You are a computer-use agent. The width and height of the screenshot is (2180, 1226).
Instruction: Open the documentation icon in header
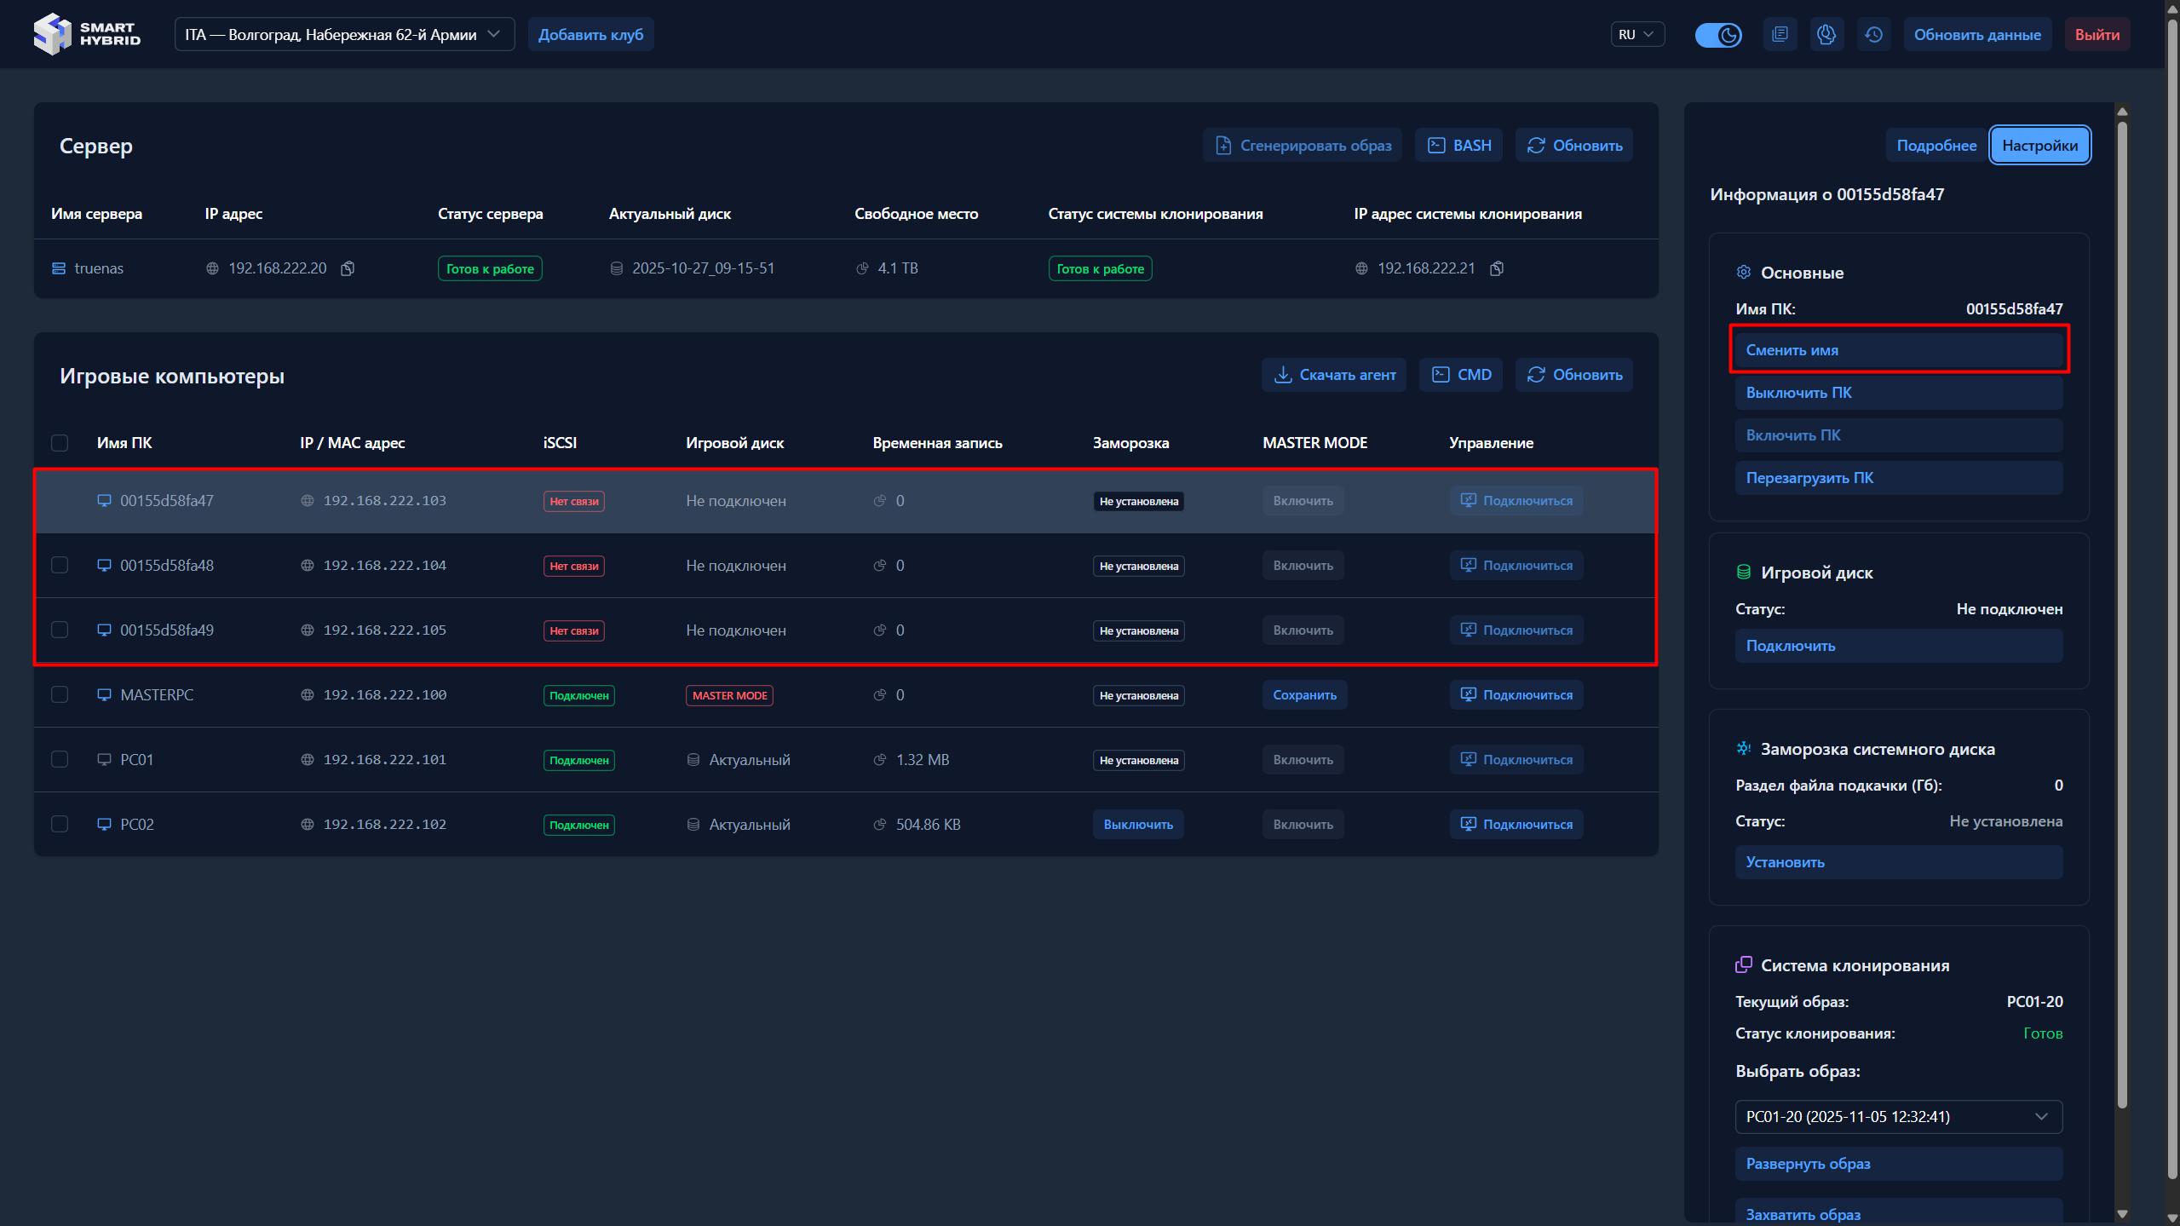pos(1780,35)
